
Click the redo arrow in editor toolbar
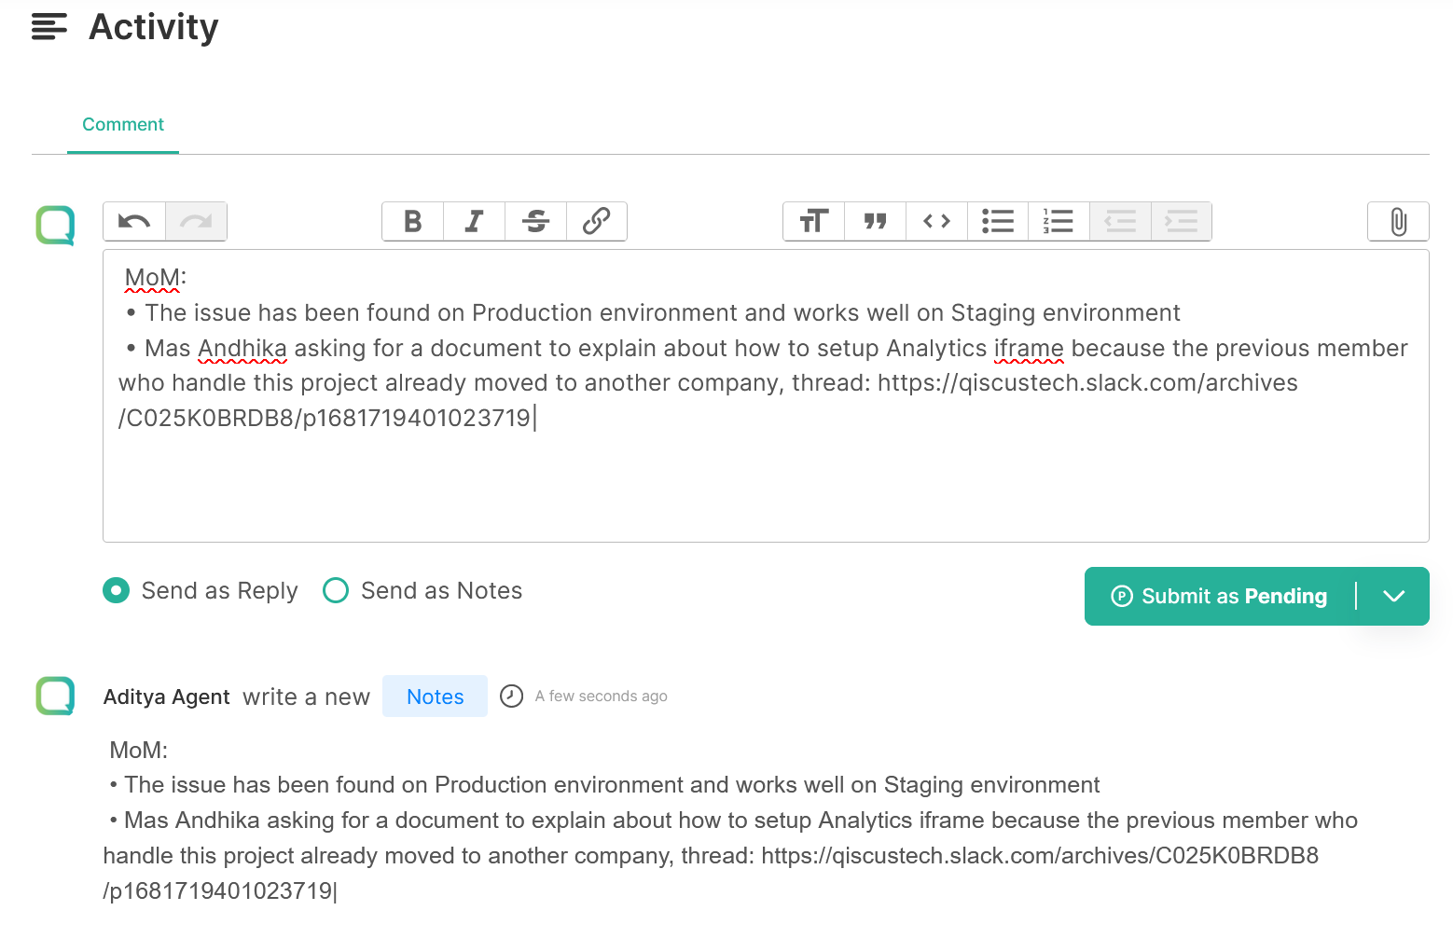pyautogui.click(x=196, y=222)
